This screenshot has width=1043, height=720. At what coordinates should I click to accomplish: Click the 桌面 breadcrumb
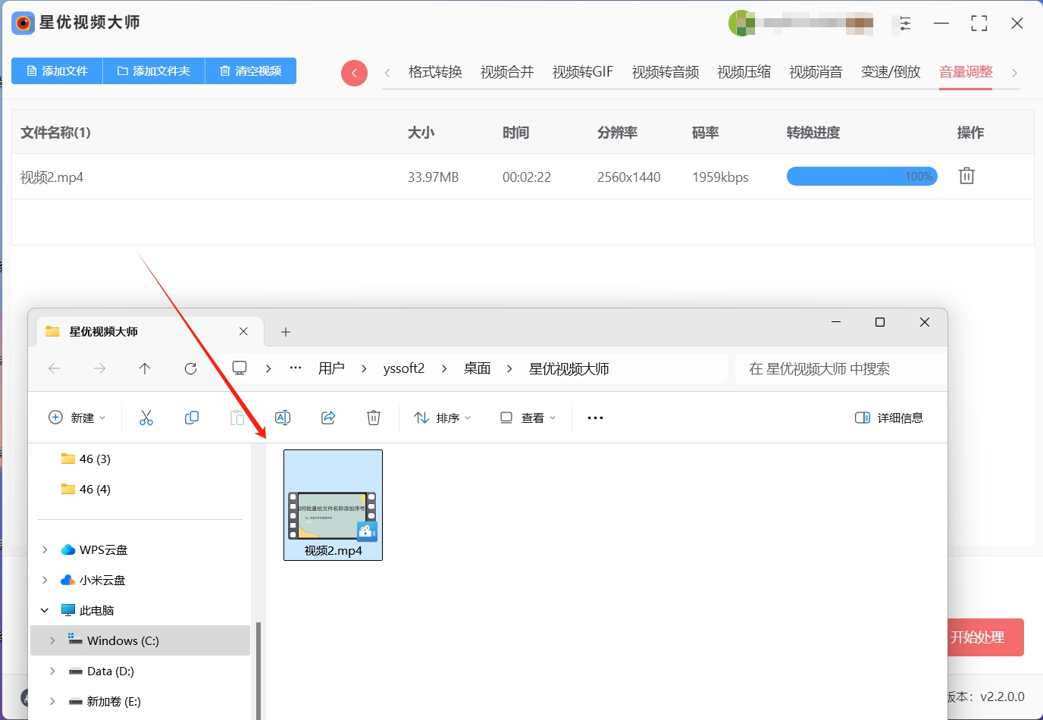click(477, 368)
